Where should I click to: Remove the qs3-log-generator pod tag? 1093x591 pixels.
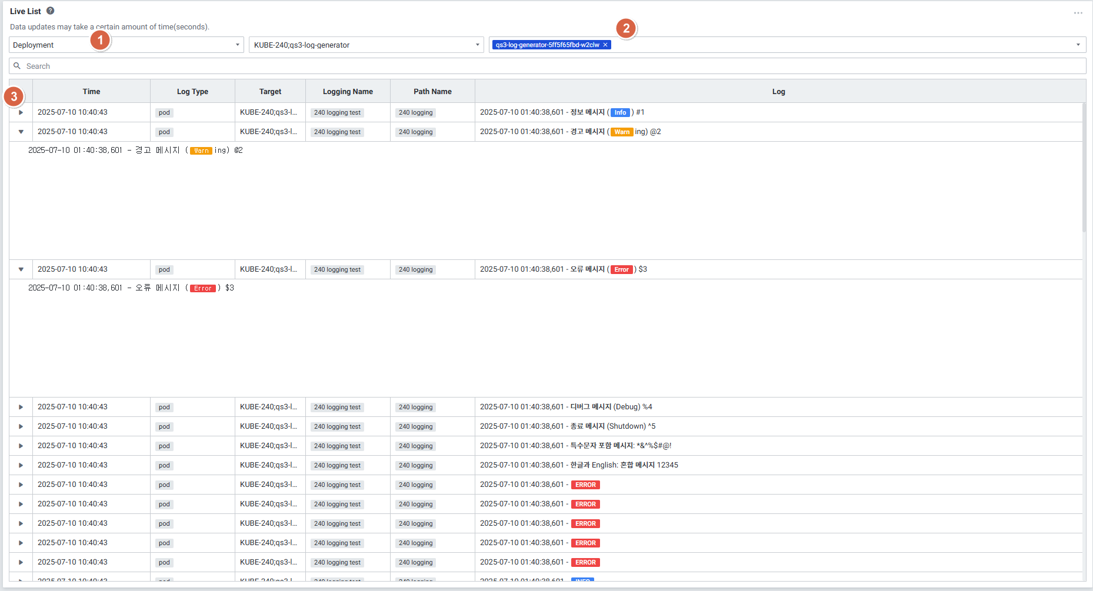point(605,45)
